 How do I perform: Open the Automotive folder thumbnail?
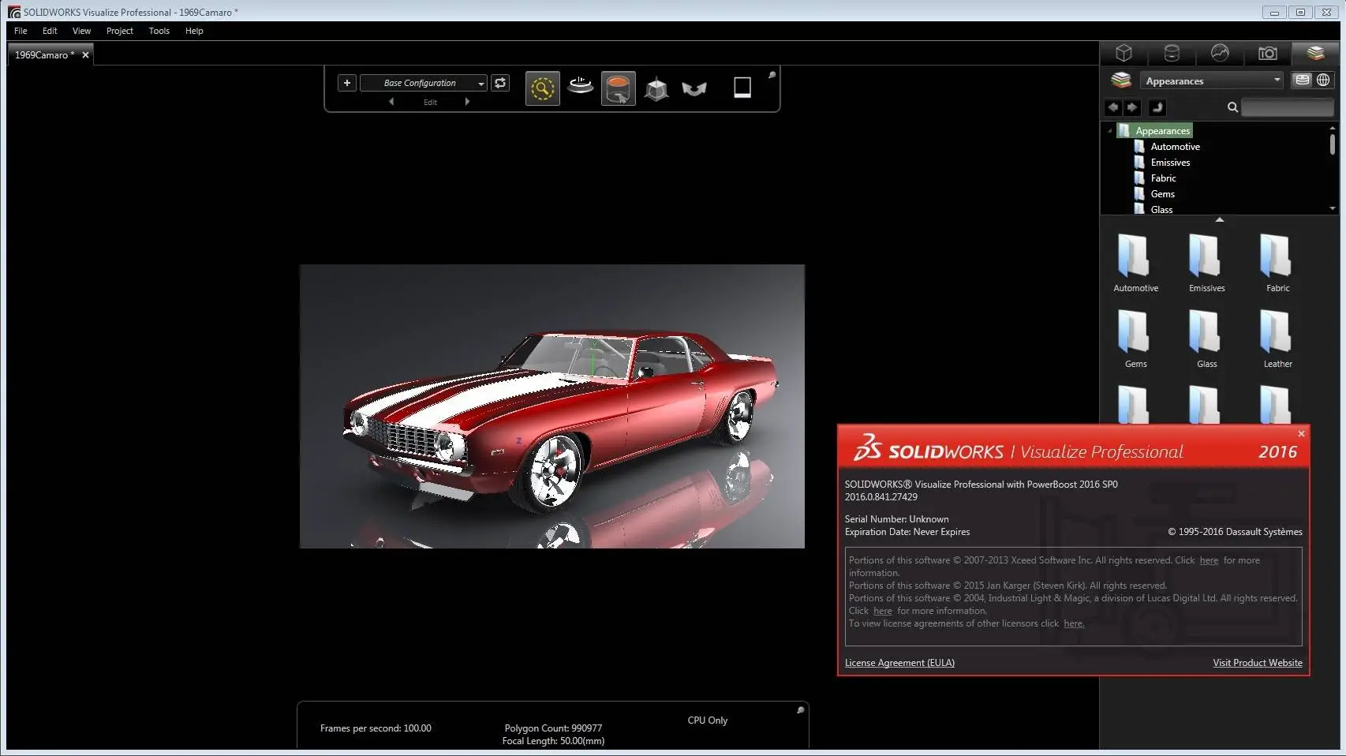tap(1135, 263)
